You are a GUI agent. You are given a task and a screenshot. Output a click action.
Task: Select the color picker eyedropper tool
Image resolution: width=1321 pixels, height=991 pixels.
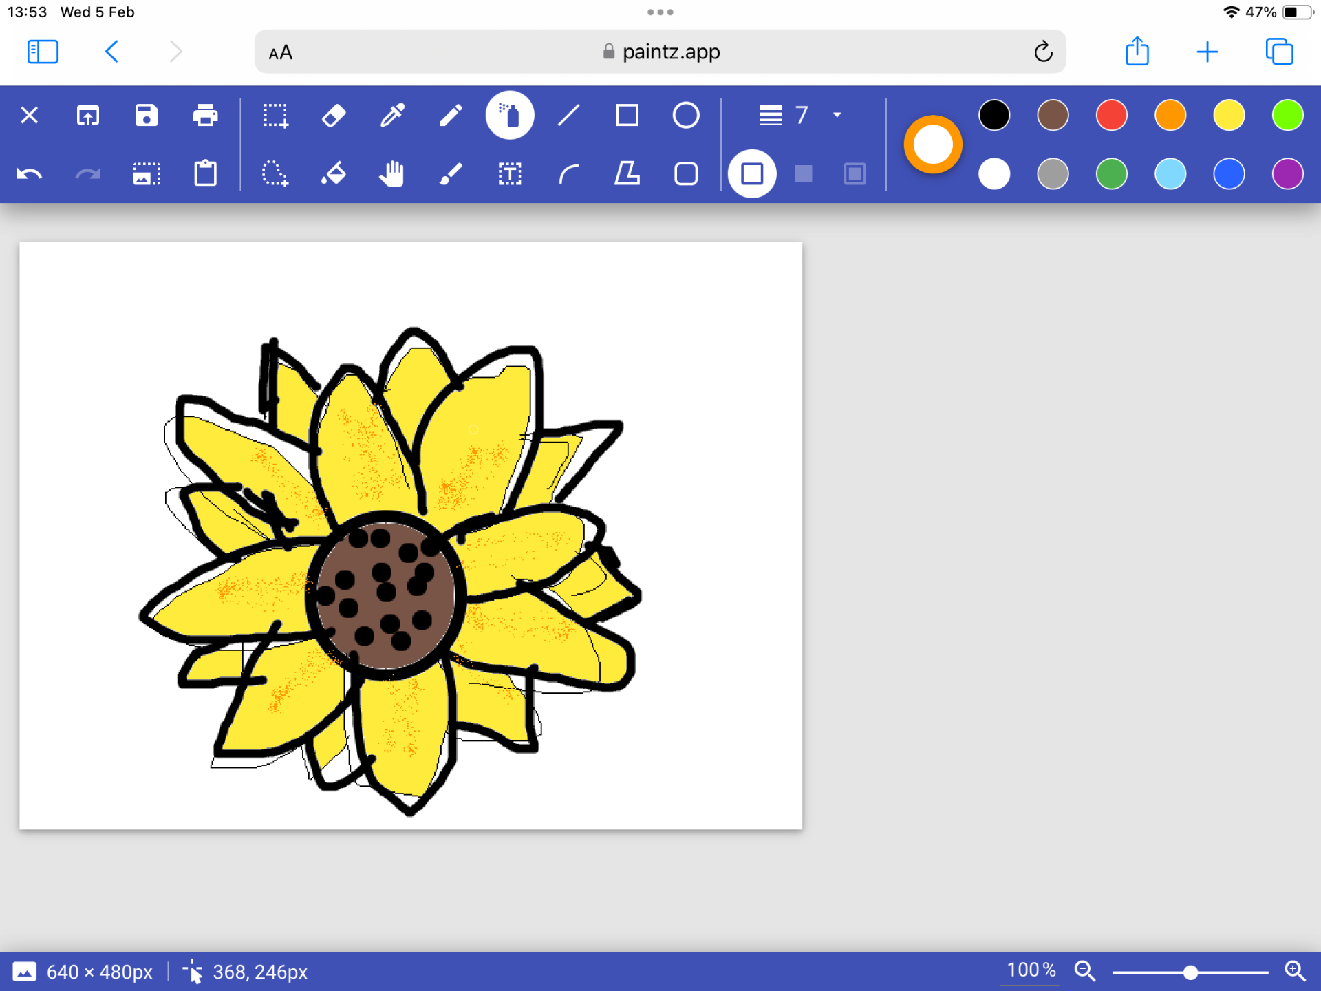coord(392,116)
